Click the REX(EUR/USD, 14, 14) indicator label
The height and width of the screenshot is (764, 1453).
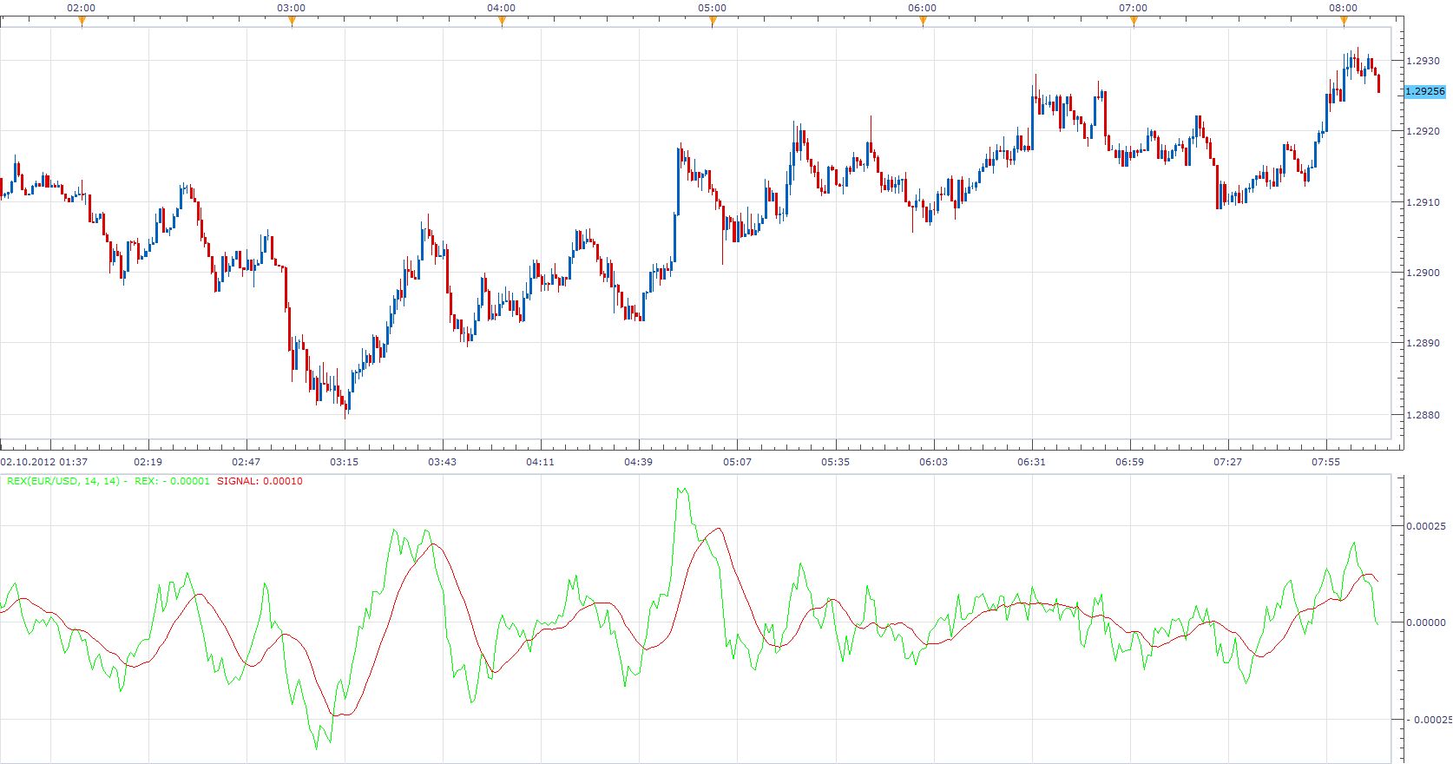pos(63,481)
